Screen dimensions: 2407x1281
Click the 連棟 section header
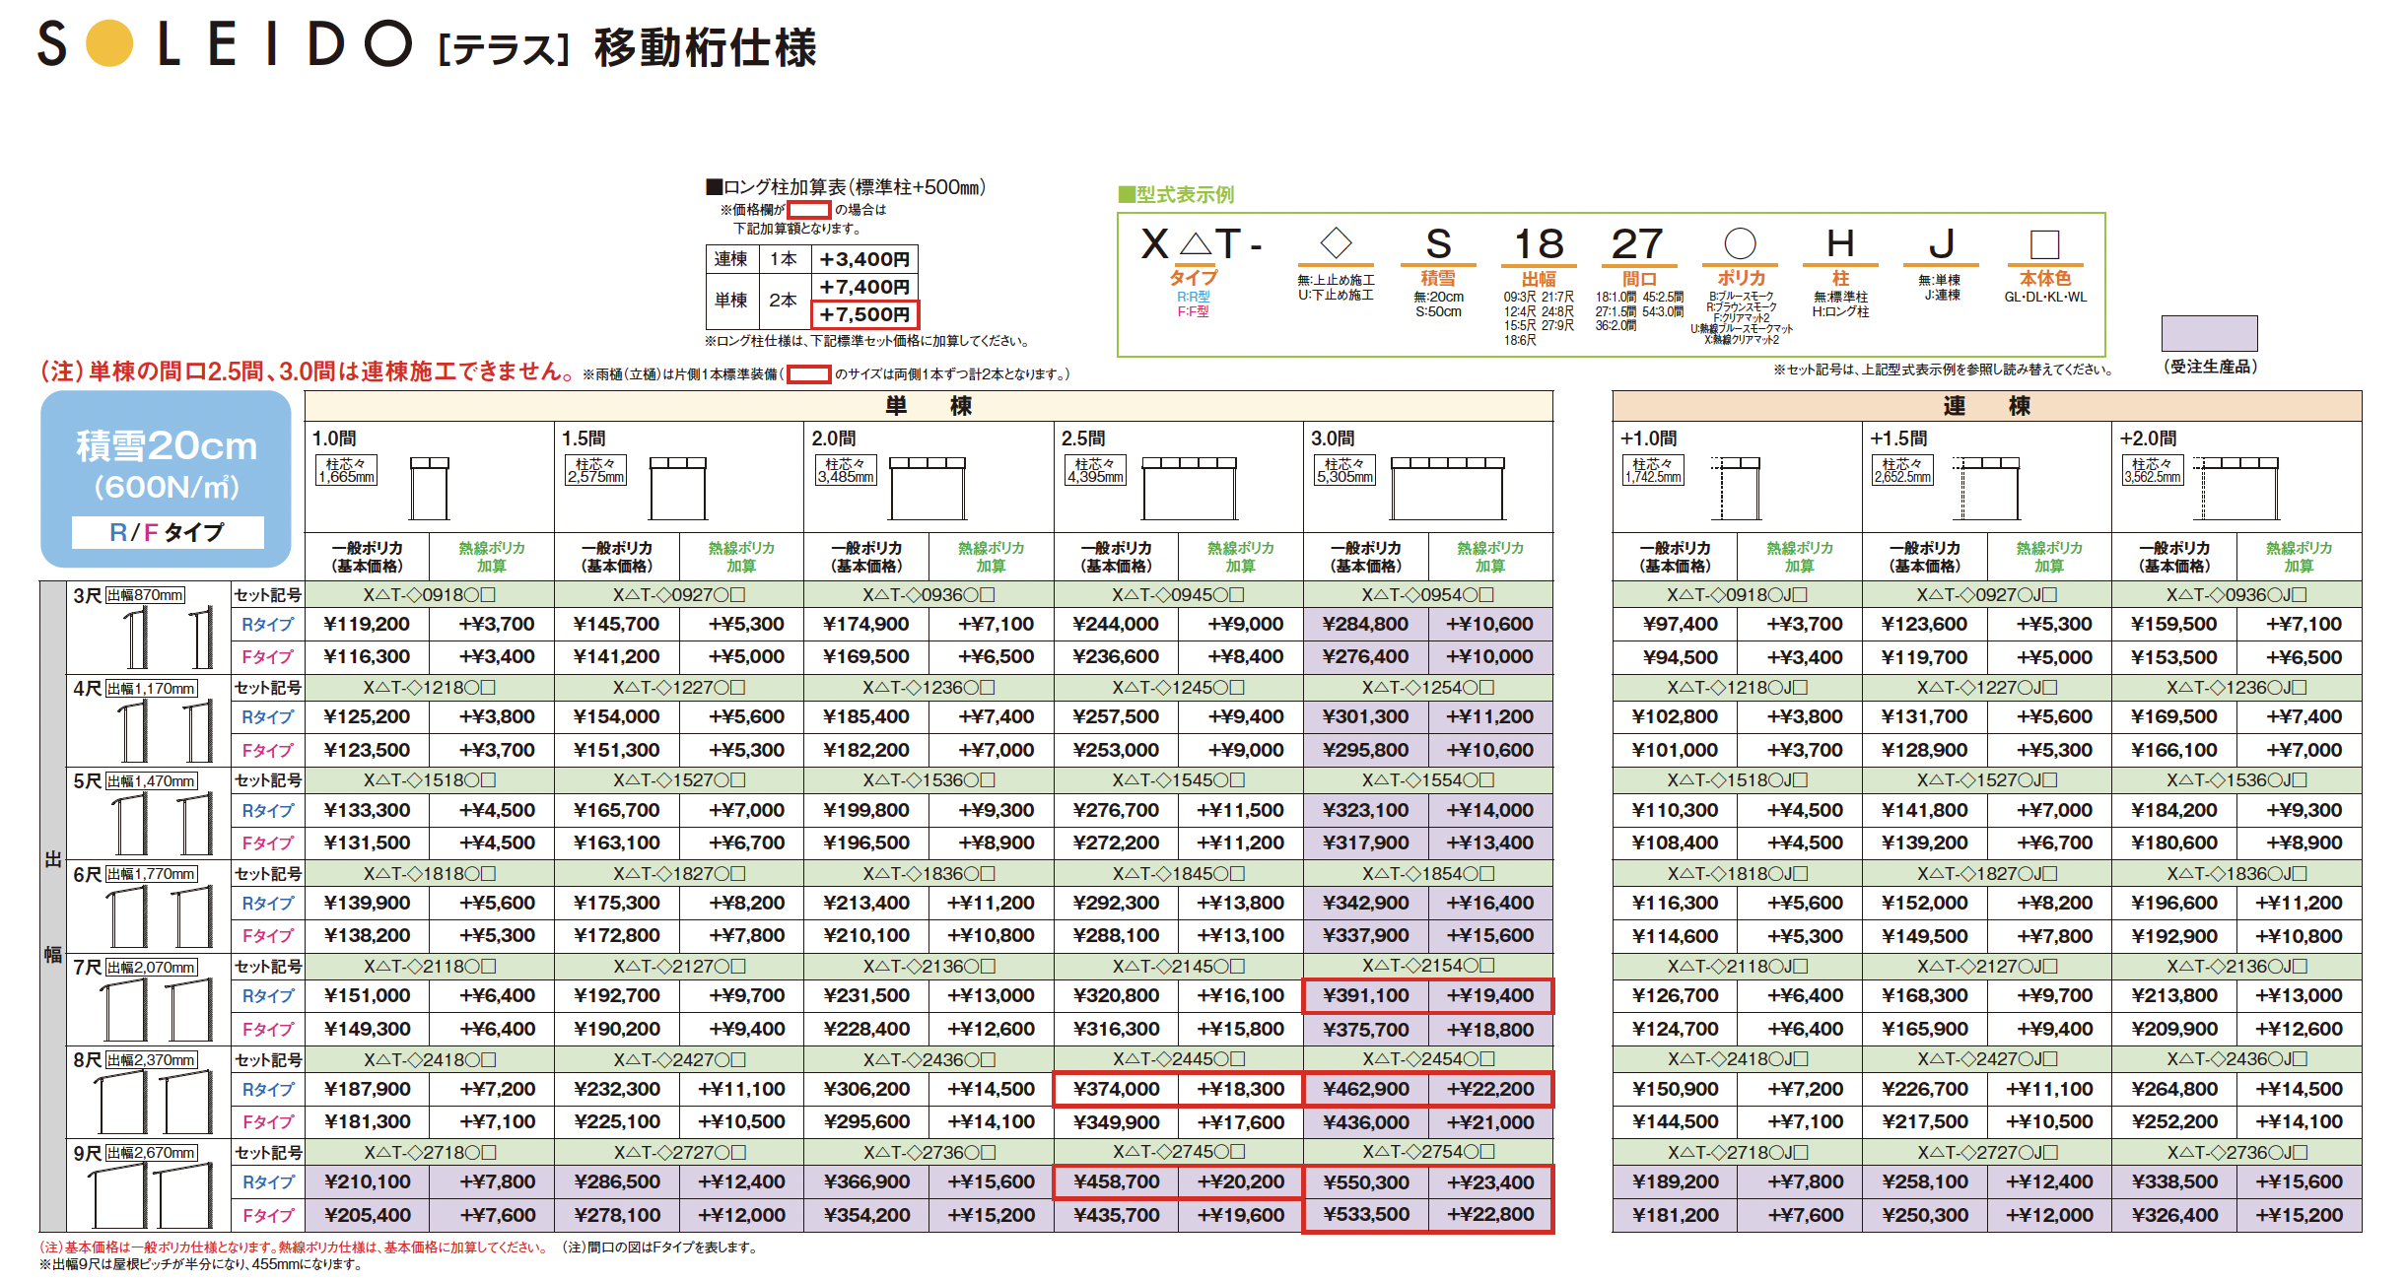1987,406
